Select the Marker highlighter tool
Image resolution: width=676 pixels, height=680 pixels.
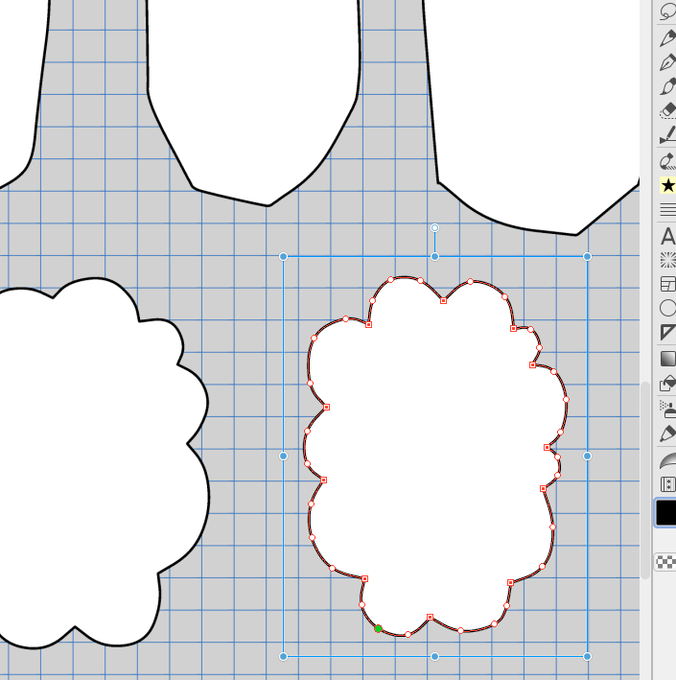tap(667, 434)
